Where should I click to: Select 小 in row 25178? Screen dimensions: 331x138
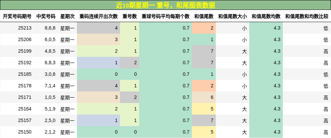(244, 86)
